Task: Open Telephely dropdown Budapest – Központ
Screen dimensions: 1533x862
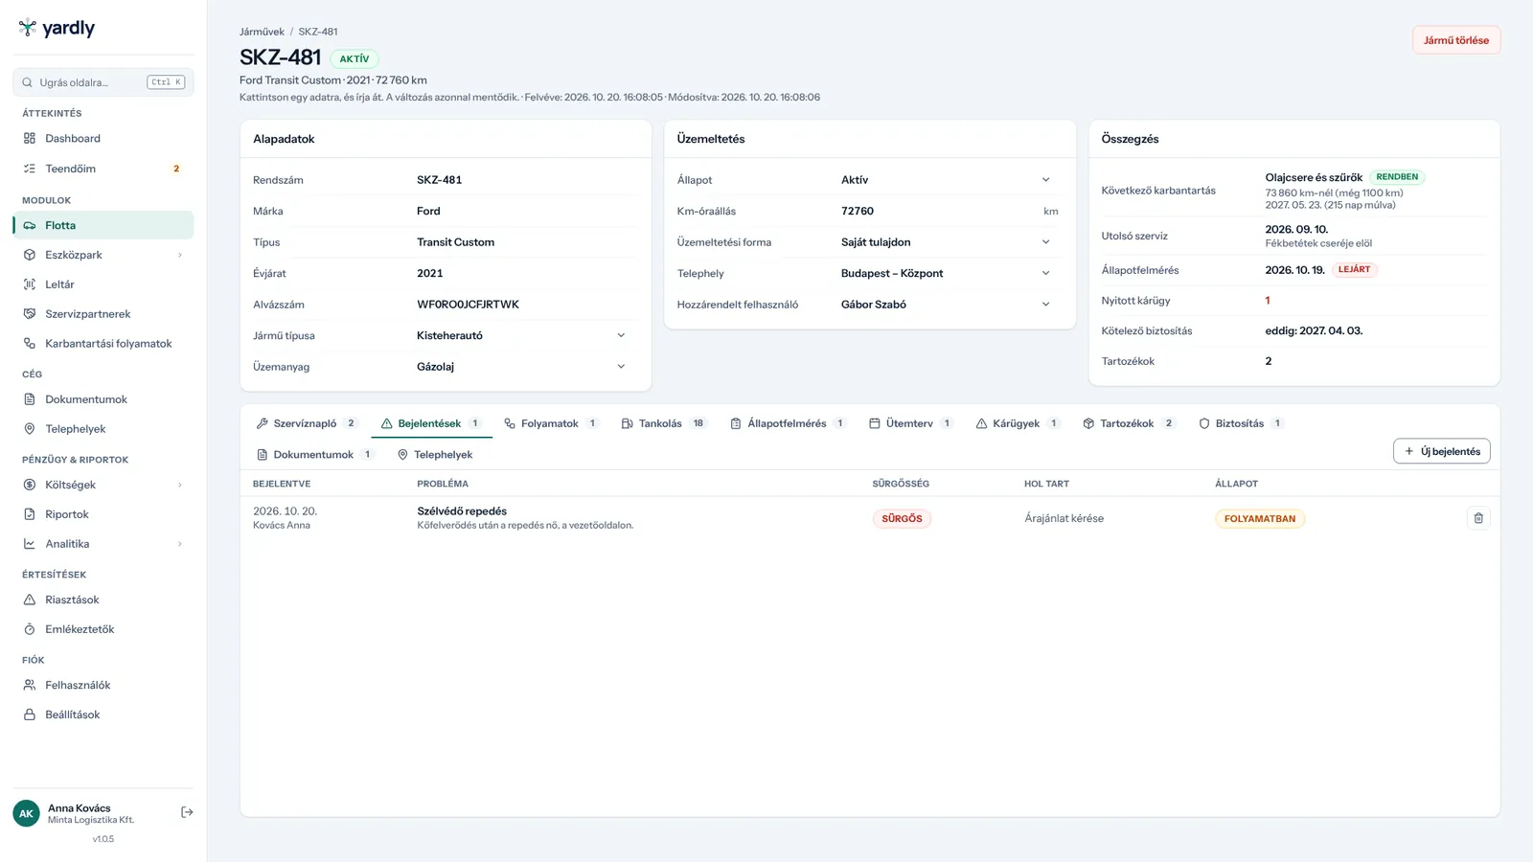Action: click(949, 273)
